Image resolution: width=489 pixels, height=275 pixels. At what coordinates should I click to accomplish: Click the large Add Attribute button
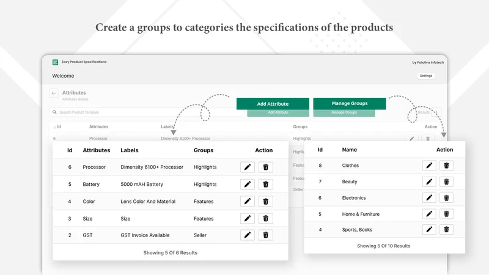click(273, 104)
